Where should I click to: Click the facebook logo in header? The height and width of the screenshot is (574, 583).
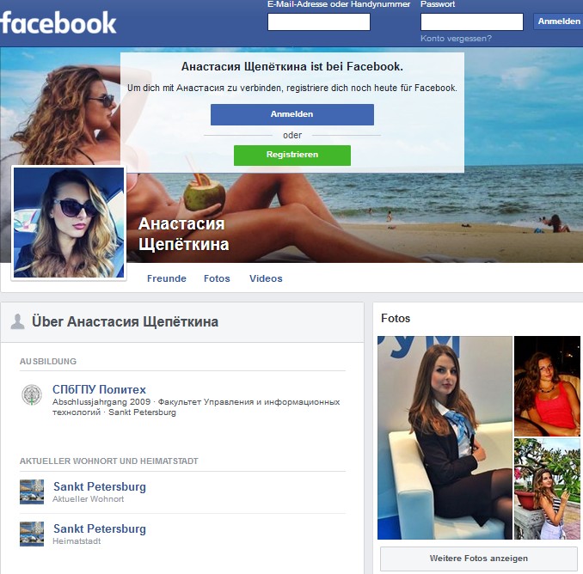(58, 22)
